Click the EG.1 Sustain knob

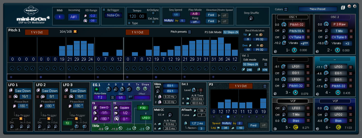click(x=122, y=89)
